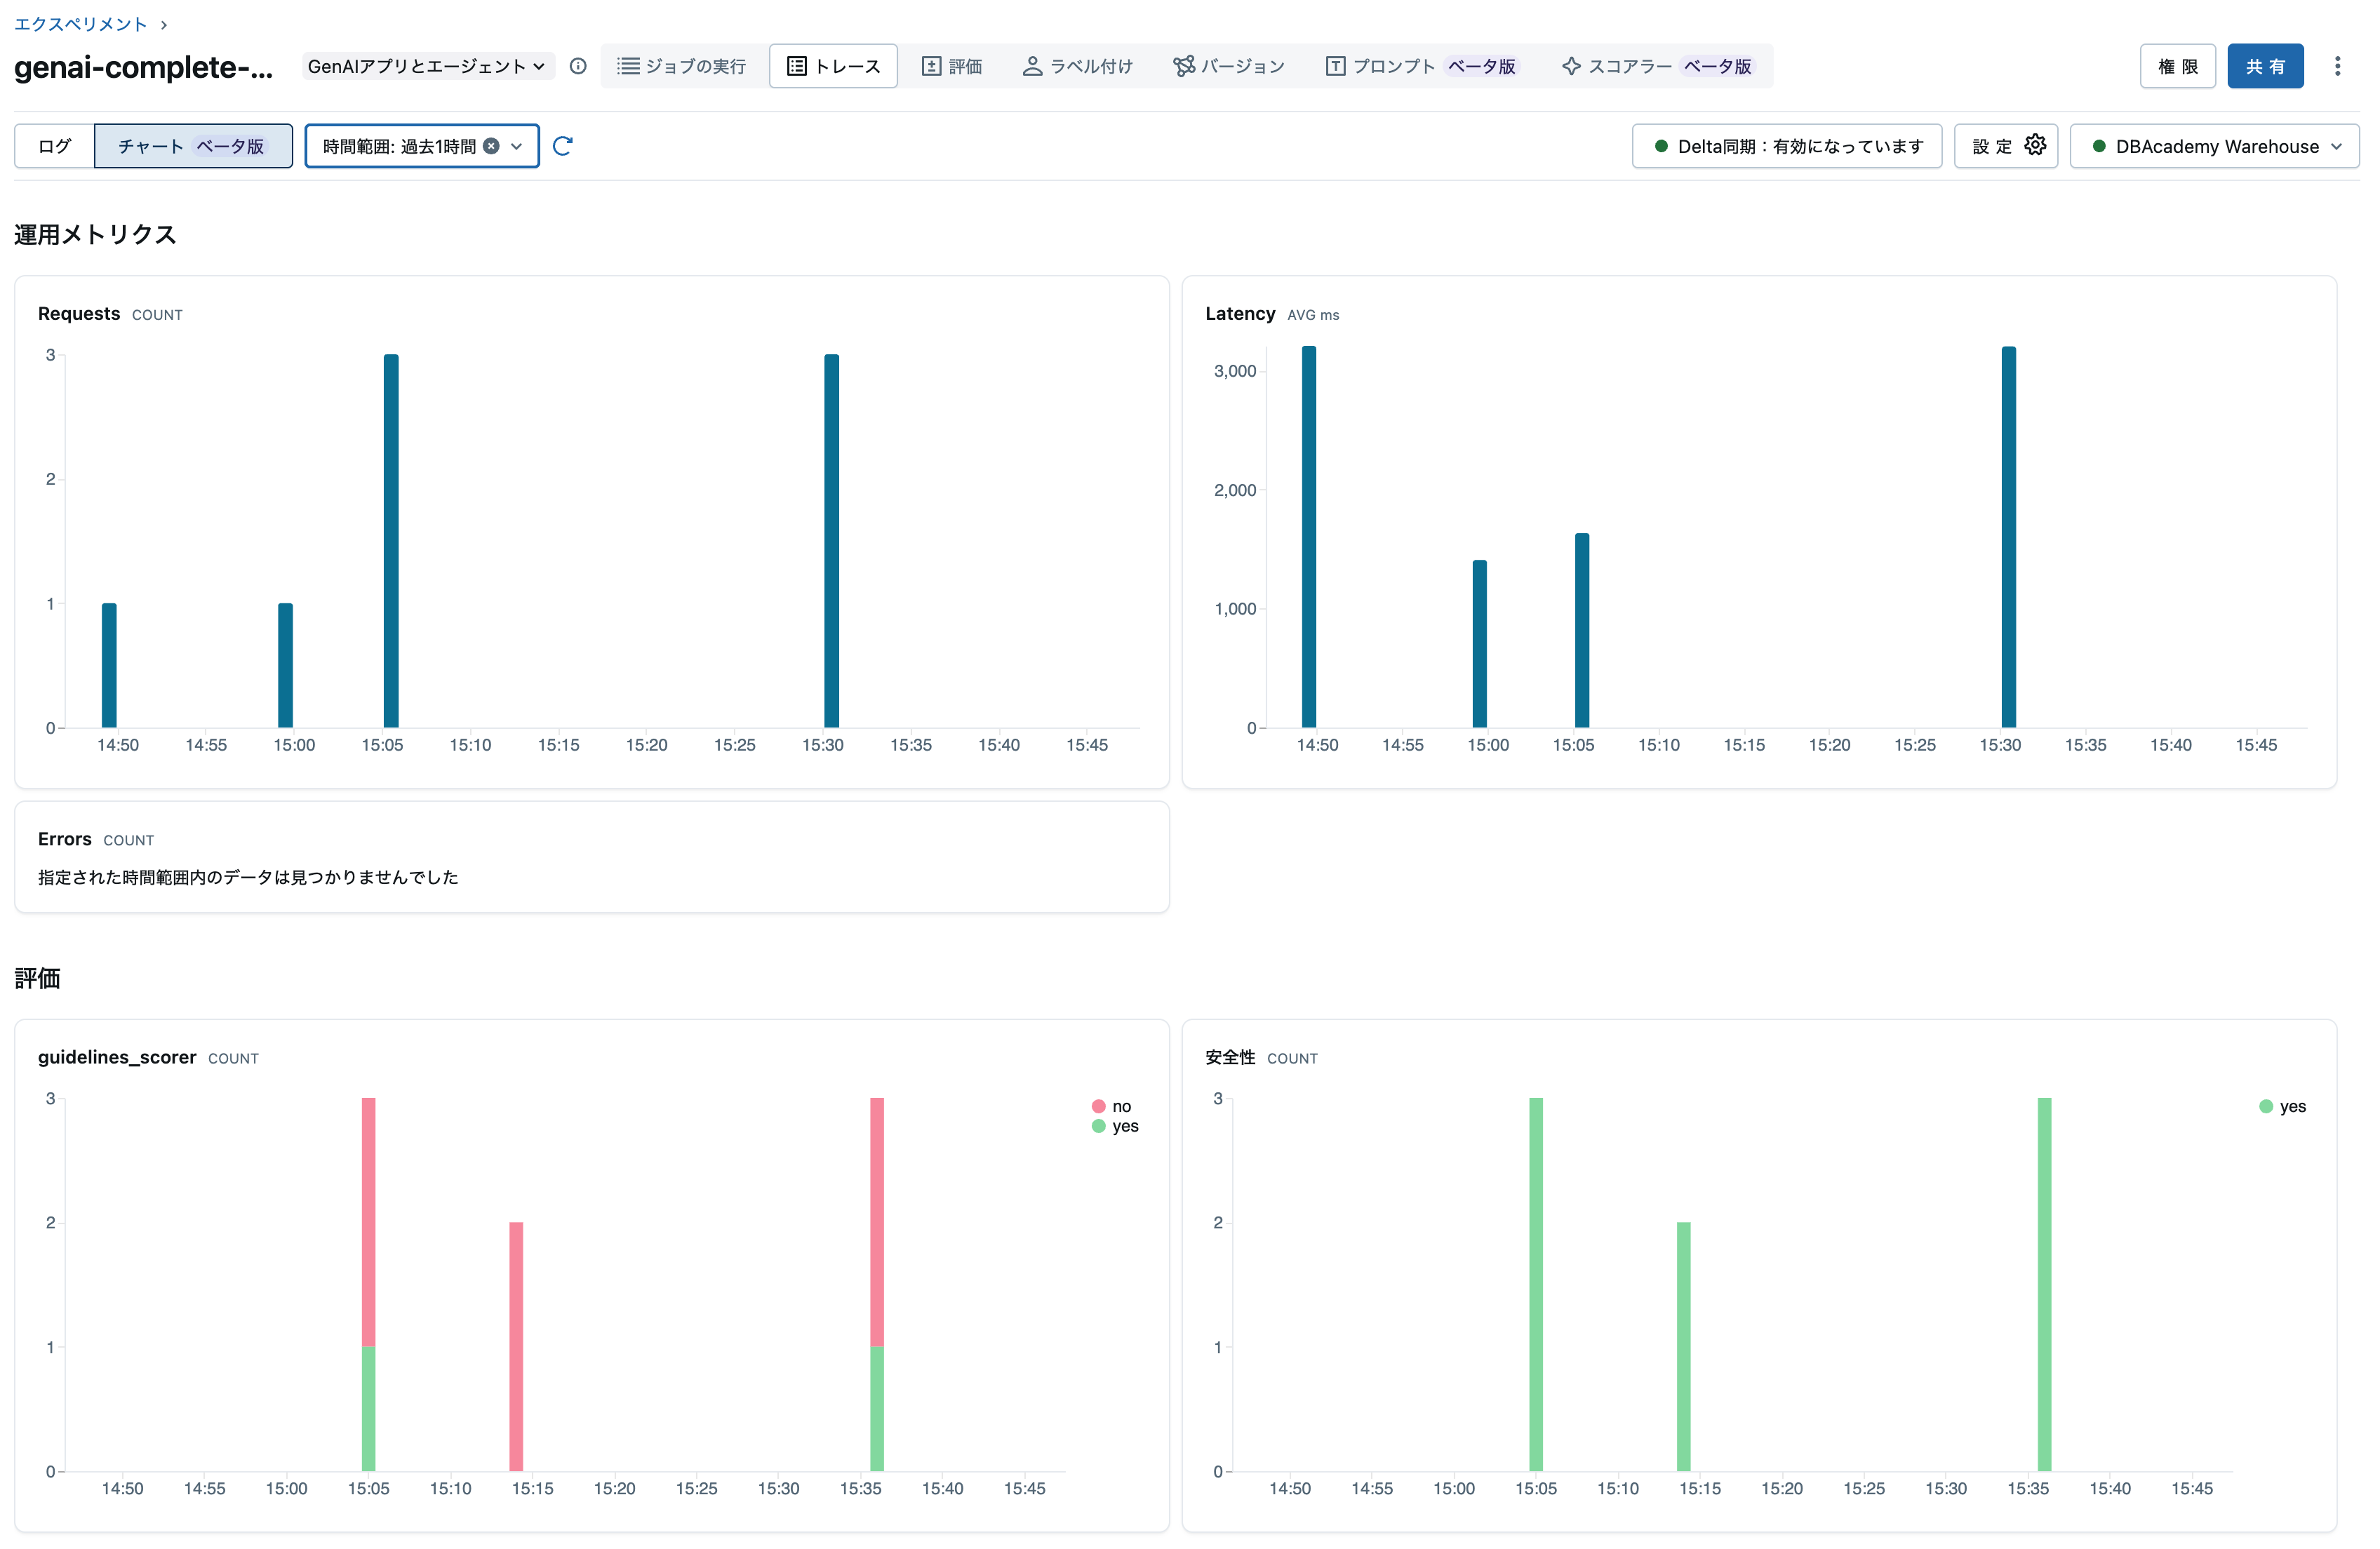Follow the エクスペリメント breadcrumb link
The image size is (2380, 1549).
tap(80, 24)
